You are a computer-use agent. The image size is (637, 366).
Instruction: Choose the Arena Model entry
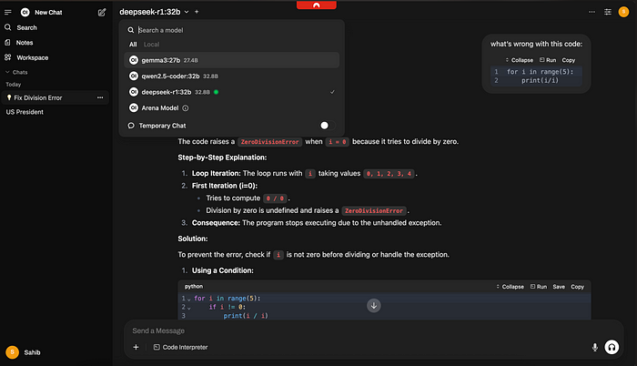click(x=231, y=107)
